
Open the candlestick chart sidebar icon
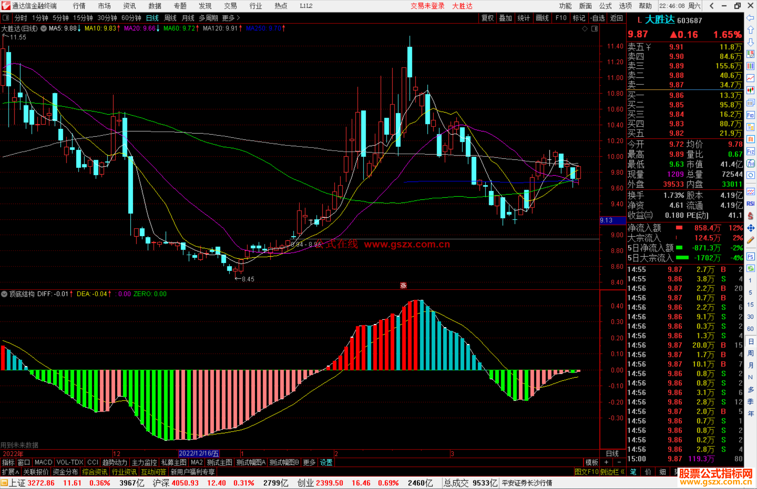[x=750, y=90]
